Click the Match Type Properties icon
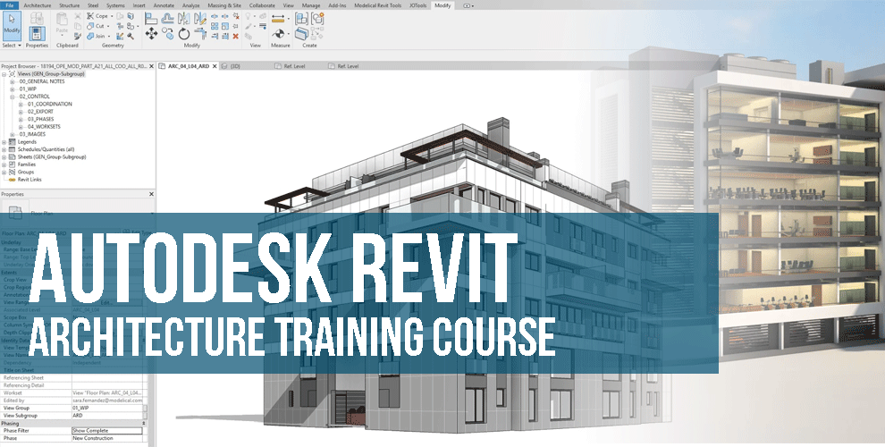Screen dimensions: 885x447 (77, 36)
